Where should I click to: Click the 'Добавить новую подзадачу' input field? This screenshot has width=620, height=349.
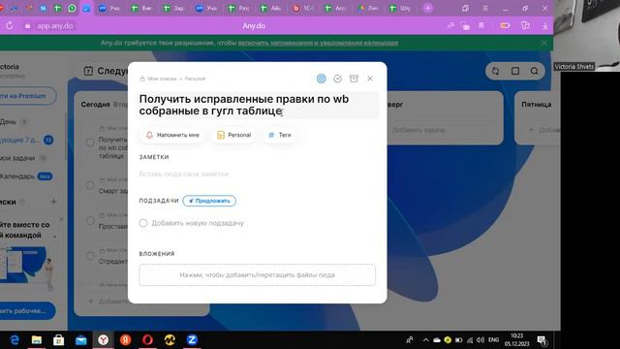point(198,223)
